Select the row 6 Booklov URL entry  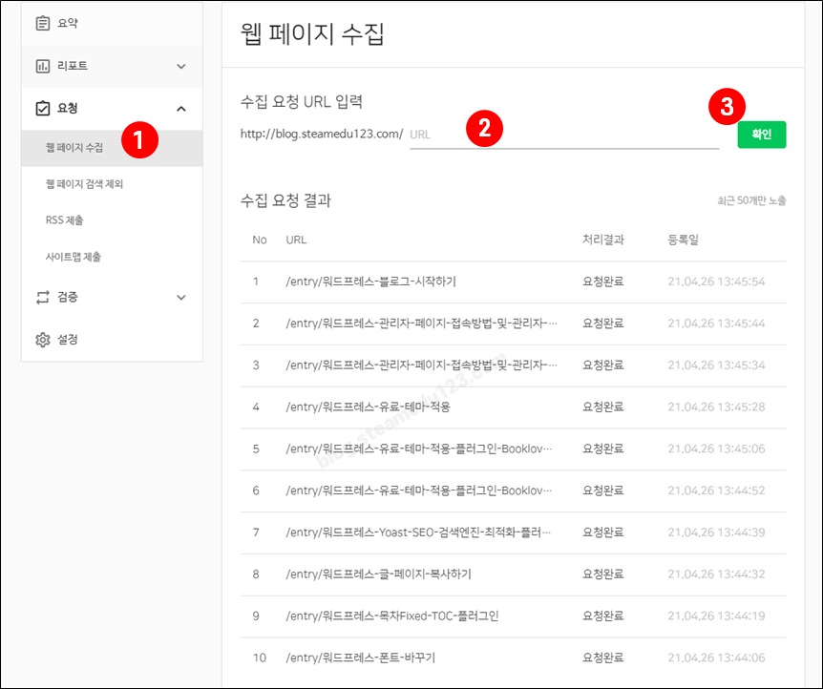[419, 491]
